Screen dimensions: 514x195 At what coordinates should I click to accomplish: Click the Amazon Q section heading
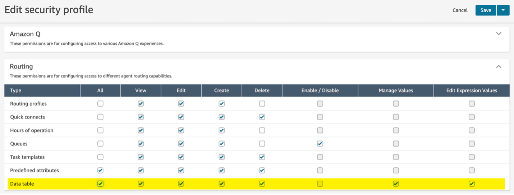(x=25, y=34)
